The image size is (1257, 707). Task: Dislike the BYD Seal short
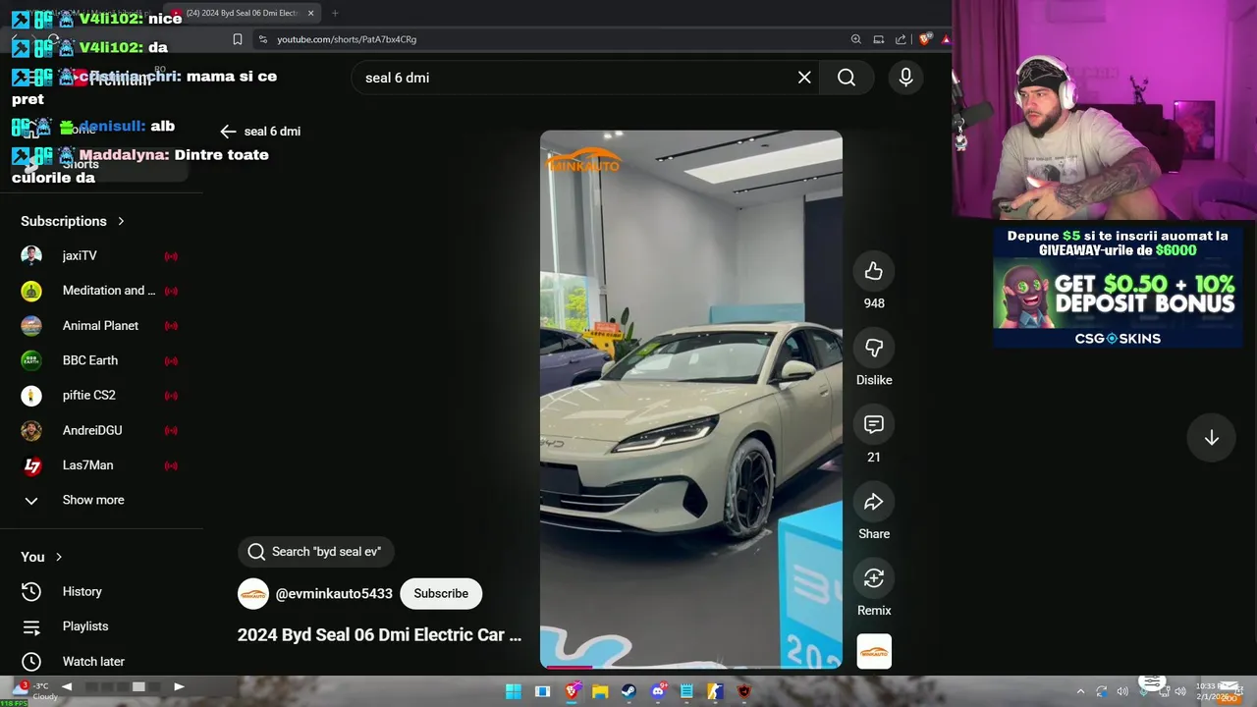874,349
